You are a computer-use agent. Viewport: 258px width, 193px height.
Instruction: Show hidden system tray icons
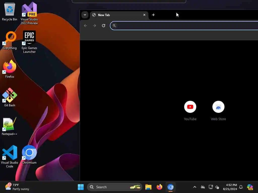point(195,187)
